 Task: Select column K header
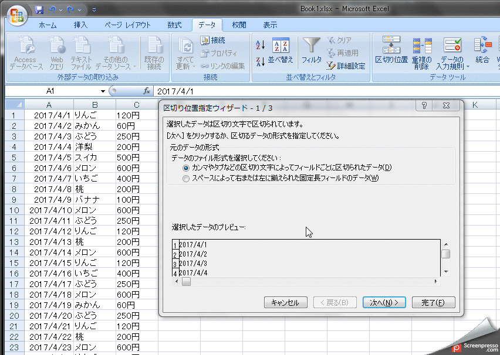(475, 105)
